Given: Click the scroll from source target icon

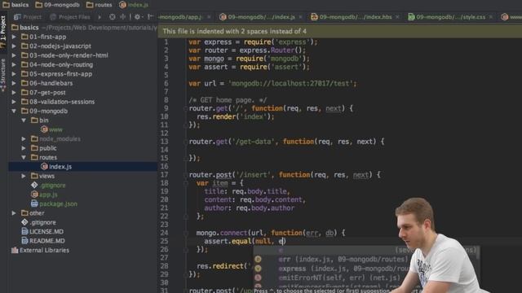Looking at the screenshot, I should (113, 16).
